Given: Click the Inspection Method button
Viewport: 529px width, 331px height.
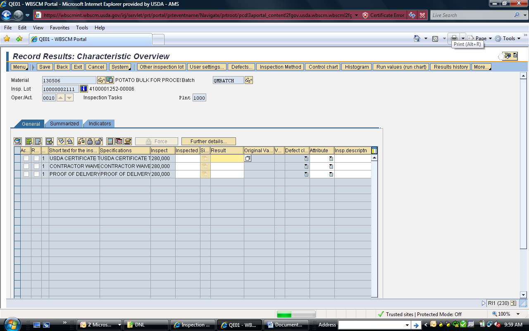Looking at the screenshot, I should [x=281, y=67].
